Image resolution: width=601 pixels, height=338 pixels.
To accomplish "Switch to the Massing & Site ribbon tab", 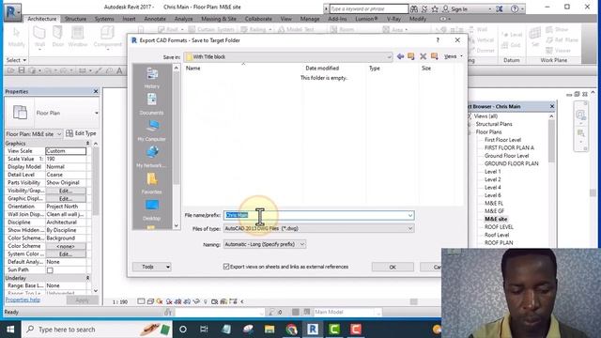I will pos(219,19).
